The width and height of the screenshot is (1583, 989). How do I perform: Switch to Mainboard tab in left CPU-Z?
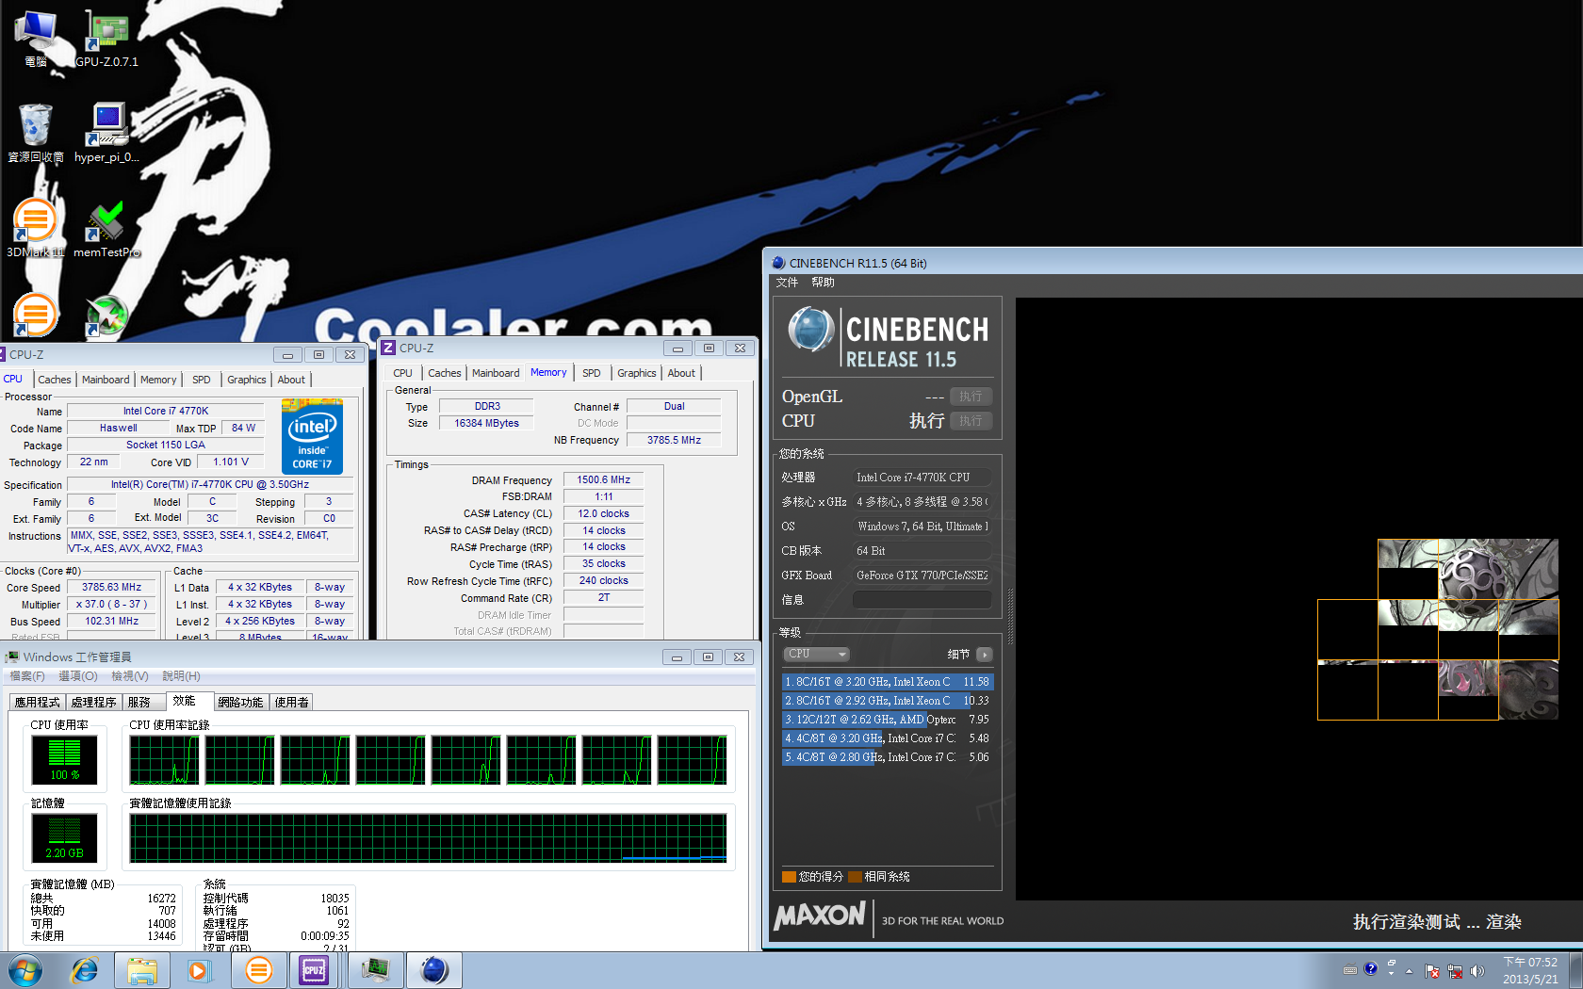coord(106,380)
